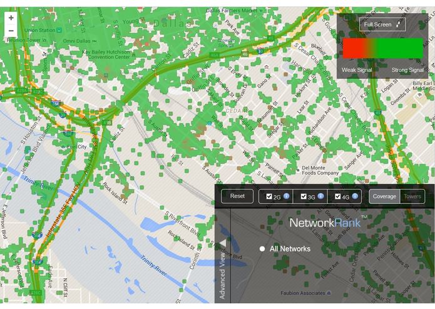Collapse the Advanced View panel arrow
Screen dimensions: 435x309
click(x=223, y=243)
